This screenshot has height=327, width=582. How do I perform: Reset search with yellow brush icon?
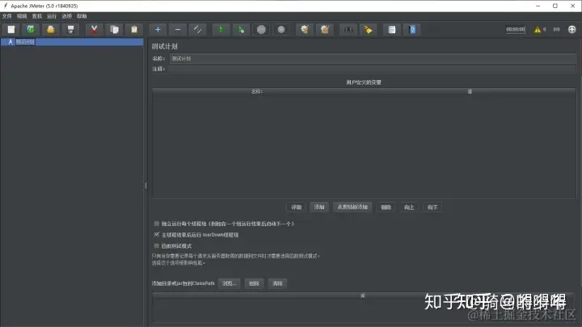click(x=369, y=30)
